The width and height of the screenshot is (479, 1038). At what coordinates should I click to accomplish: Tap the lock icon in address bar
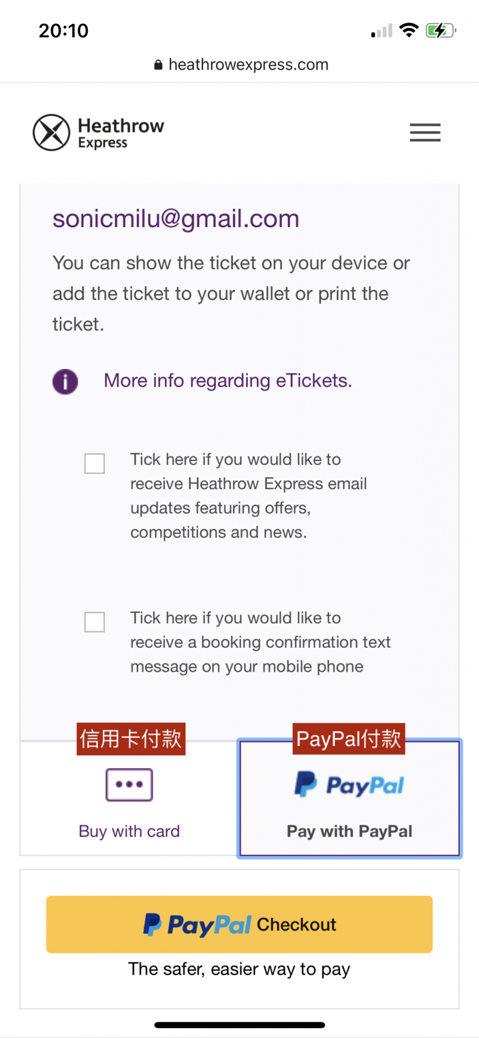158,65
